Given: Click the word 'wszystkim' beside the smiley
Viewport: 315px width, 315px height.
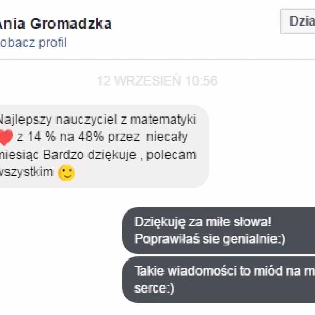Looking at the screenshot, I should pyautogui.click(x=26, y=172).
